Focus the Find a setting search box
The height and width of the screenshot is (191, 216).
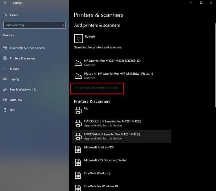click(34, 25)
